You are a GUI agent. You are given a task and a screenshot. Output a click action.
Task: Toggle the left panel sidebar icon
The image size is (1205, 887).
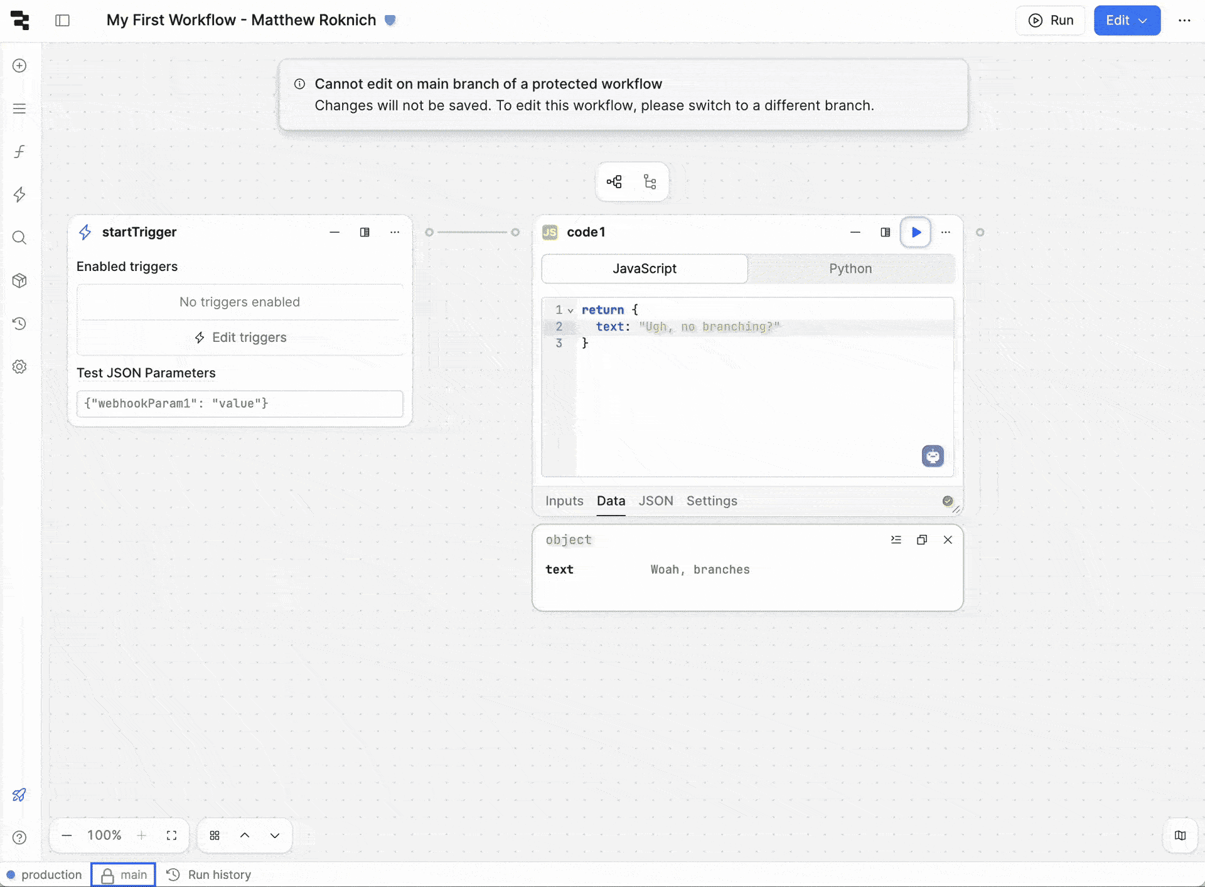(62, 20)
